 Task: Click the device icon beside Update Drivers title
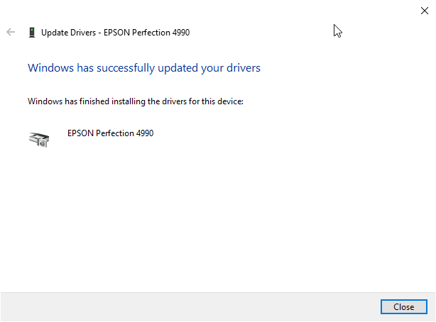coord(32,32)
